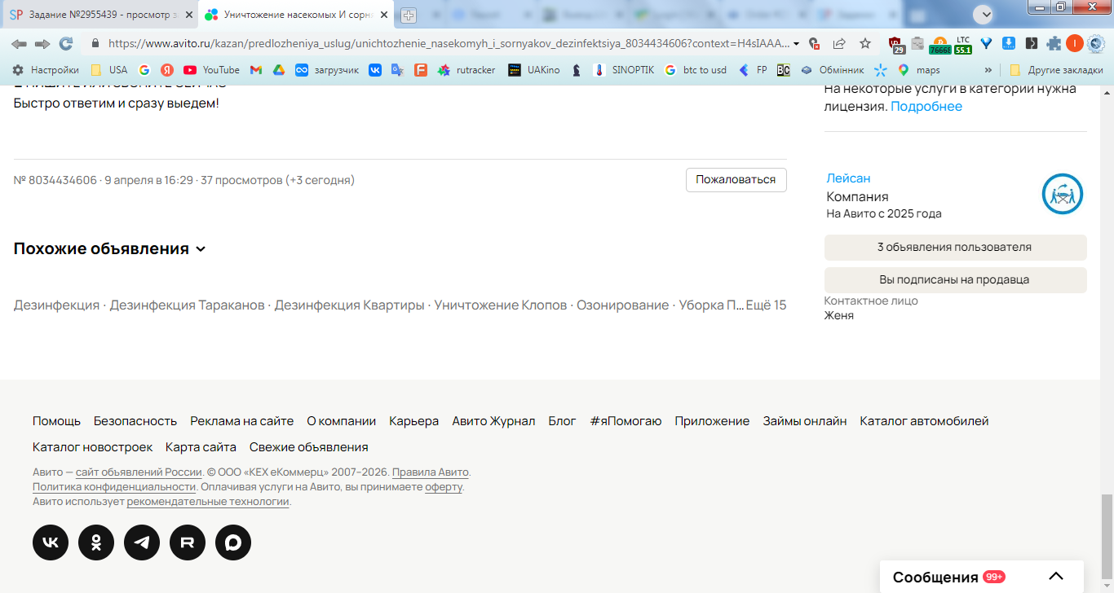Open the VK bookmark icon
The width and height of the screenshot is (1114, 593).
(375, 70)
